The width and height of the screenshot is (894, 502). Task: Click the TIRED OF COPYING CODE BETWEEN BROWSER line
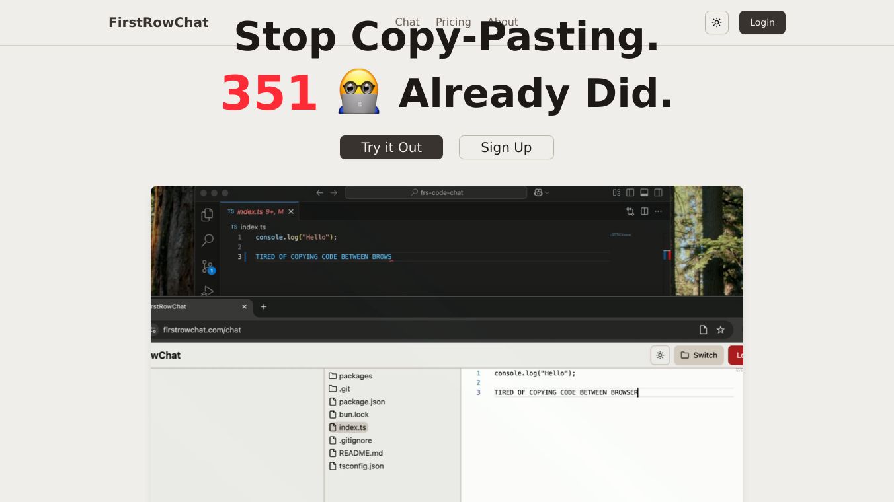(566, 392)
